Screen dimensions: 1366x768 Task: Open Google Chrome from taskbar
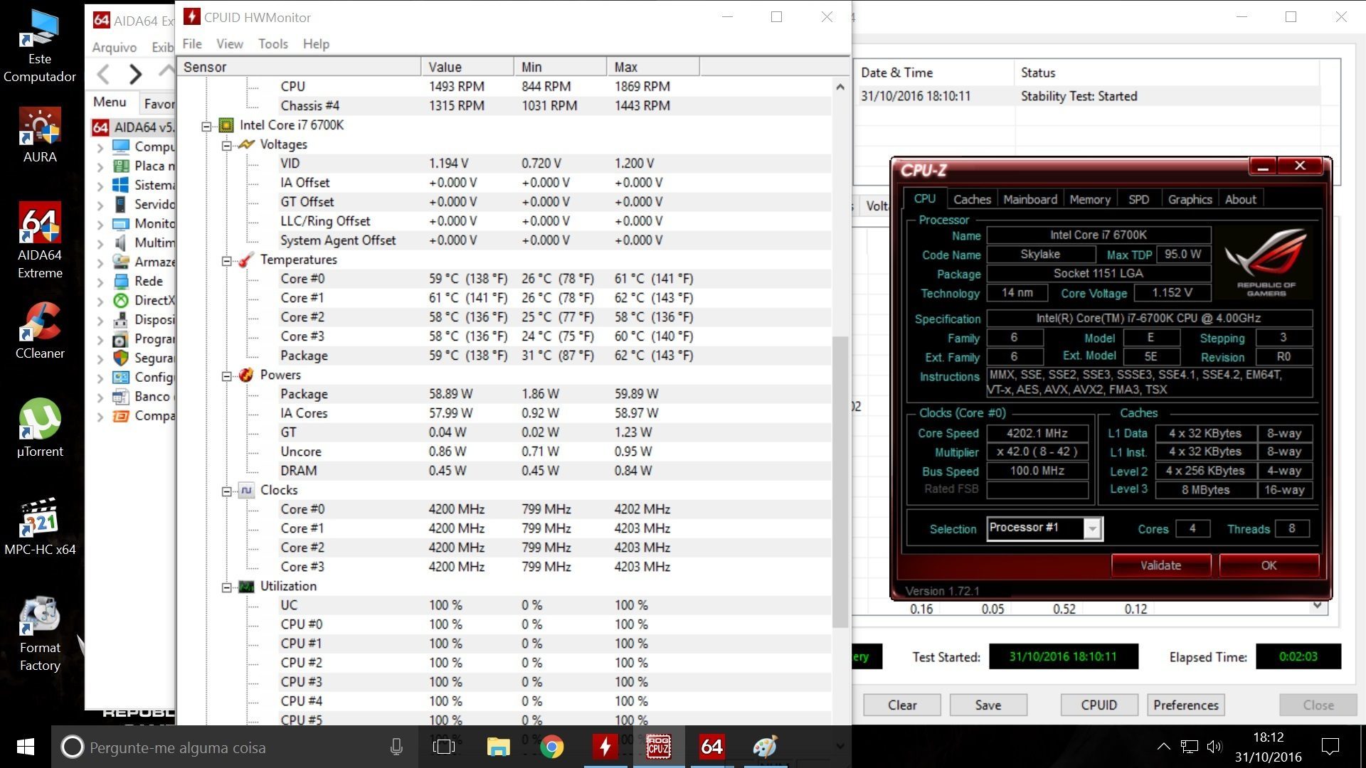[552, 747]
